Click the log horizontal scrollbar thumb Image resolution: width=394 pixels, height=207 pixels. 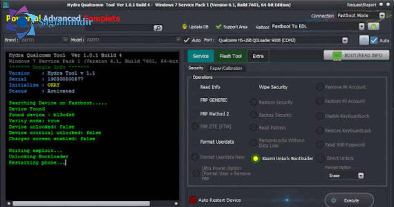click(x=81, y=204)
